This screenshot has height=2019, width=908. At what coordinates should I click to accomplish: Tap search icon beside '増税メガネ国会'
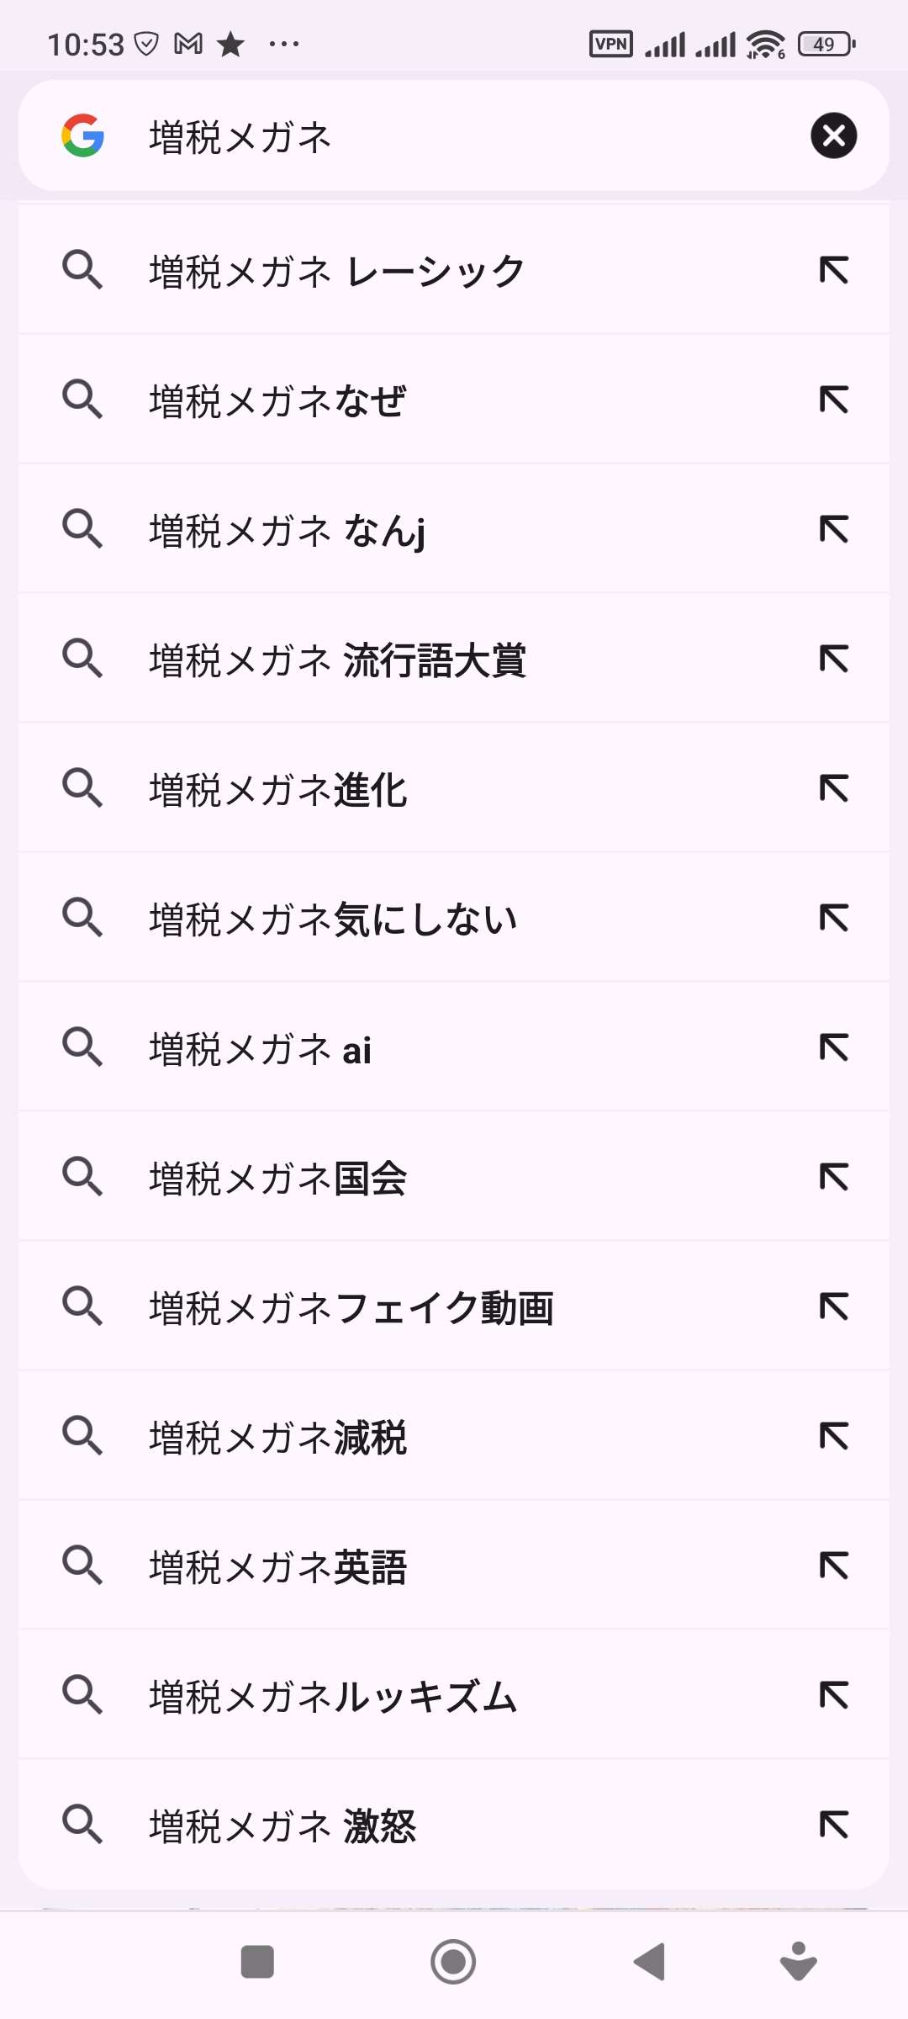coord(82,1176)
